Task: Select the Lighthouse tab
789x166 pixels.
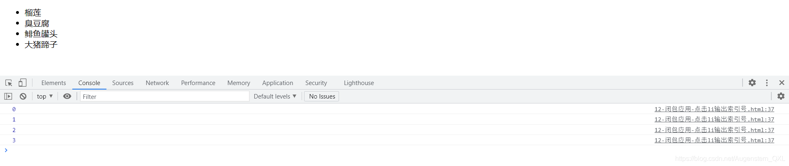Action: pyautogui.click(x=359, y=83)
